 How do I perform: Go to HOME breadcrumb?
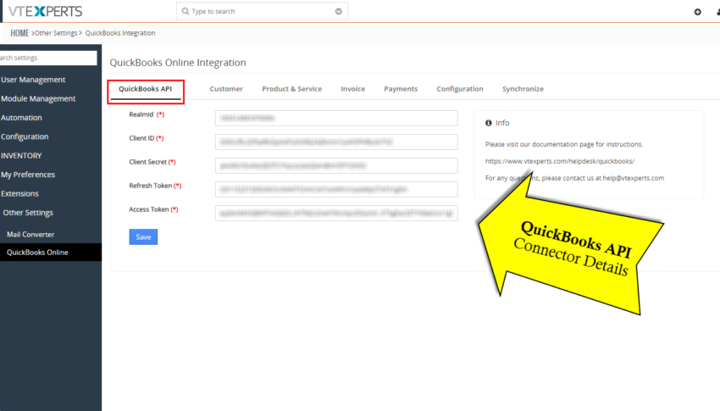(x=19, y=33)
